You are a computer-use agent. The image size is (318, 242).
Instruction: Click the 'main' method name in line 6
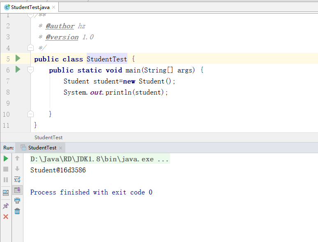pyautogui.click(x=133, y=70)
